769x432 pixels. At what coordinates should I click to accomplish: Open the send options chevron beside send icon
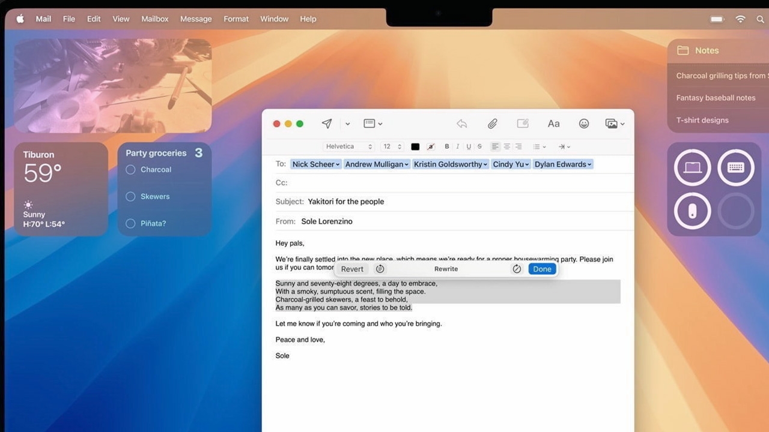[x=347, y=124]
